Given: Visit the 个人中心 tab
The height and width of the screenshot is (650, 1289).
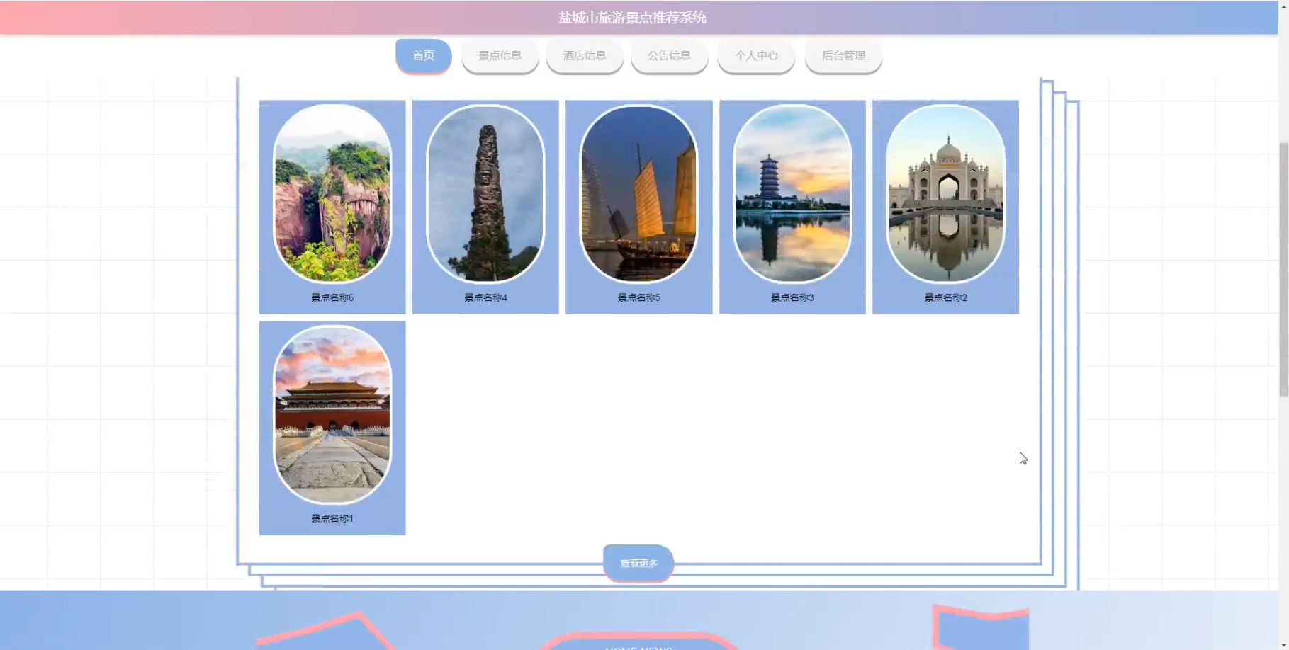Looking at the screenshot, I should tap(756, 56).
